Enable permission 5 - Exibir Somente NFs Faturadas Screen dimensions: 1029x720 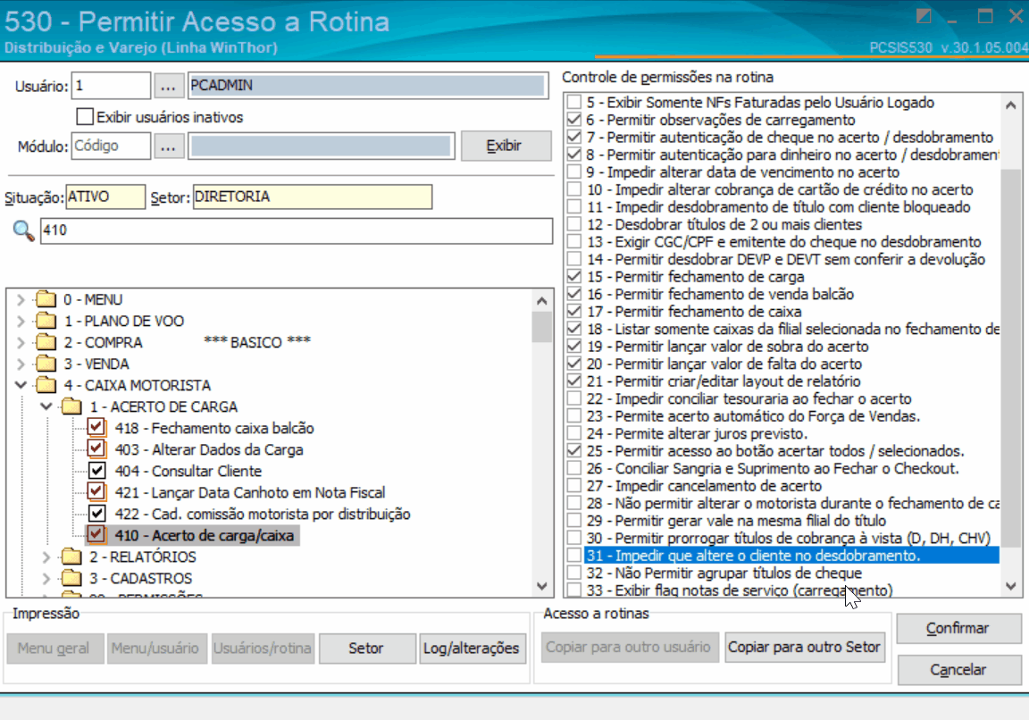click(574, 103)
